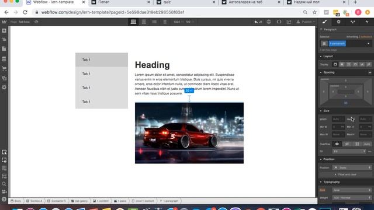
Task: Open the Fit dropdown
Action: (x=349, y=152)
